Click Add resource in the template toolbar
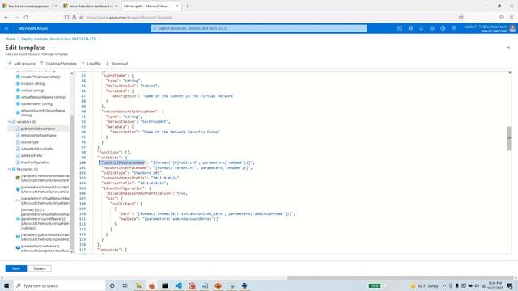 [x=22, y=64]
